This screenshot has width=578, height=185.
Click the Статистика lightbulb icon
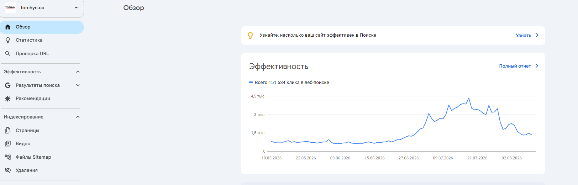pyautogui.click(x=8, y=40)
